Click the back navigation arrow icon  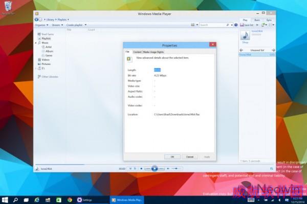coord(36,19)
